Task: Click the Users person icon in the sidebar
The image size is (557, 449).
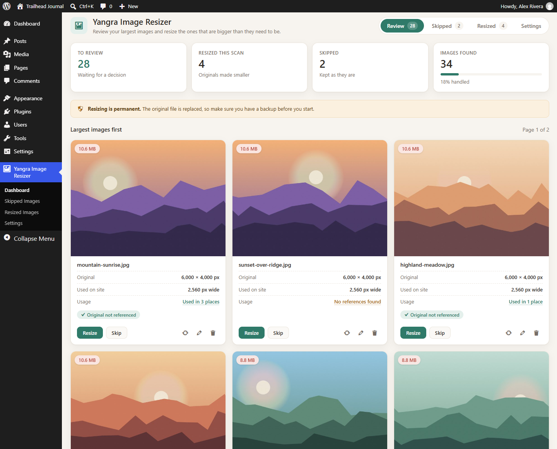Action: pyautogui.click(x=7, y=125)
